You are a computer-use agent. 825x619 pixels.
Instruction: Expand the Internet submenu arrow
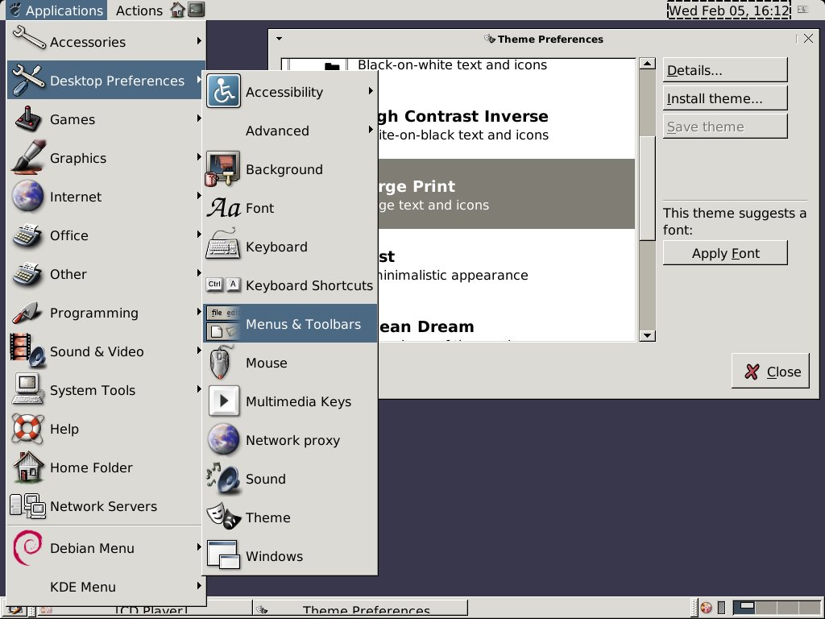pos(199,195)
